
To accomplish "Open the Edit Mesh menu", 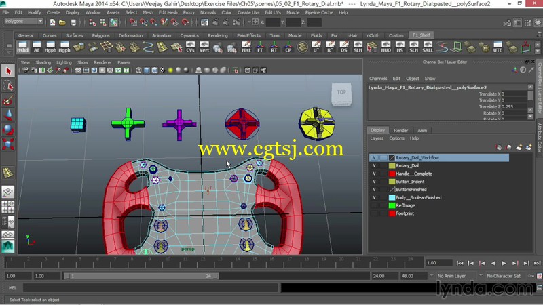I will coord(168,12).
